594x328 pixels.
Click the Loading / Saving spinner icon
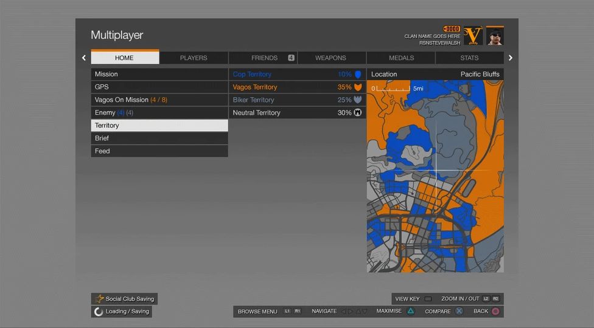[99, 312]
